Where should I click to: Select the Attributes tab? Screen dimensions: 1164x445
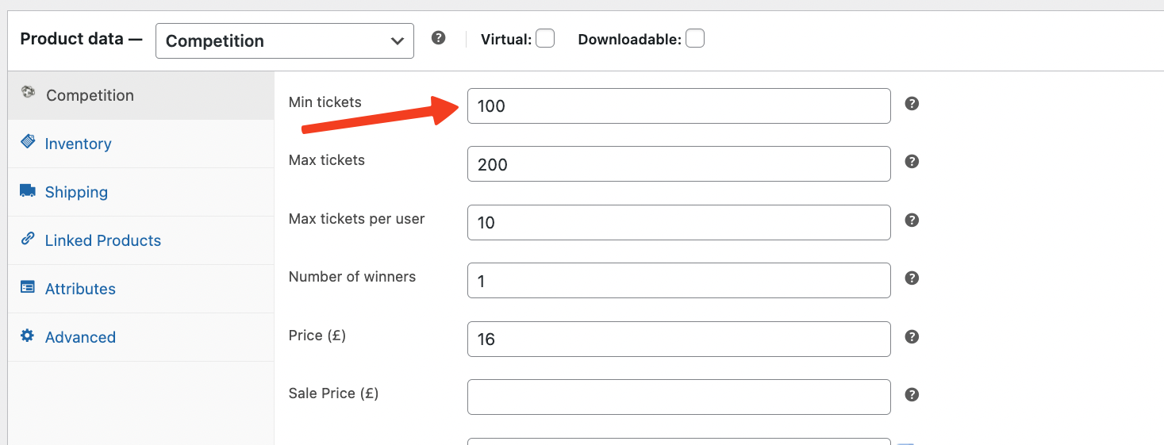tap(80, 289)
